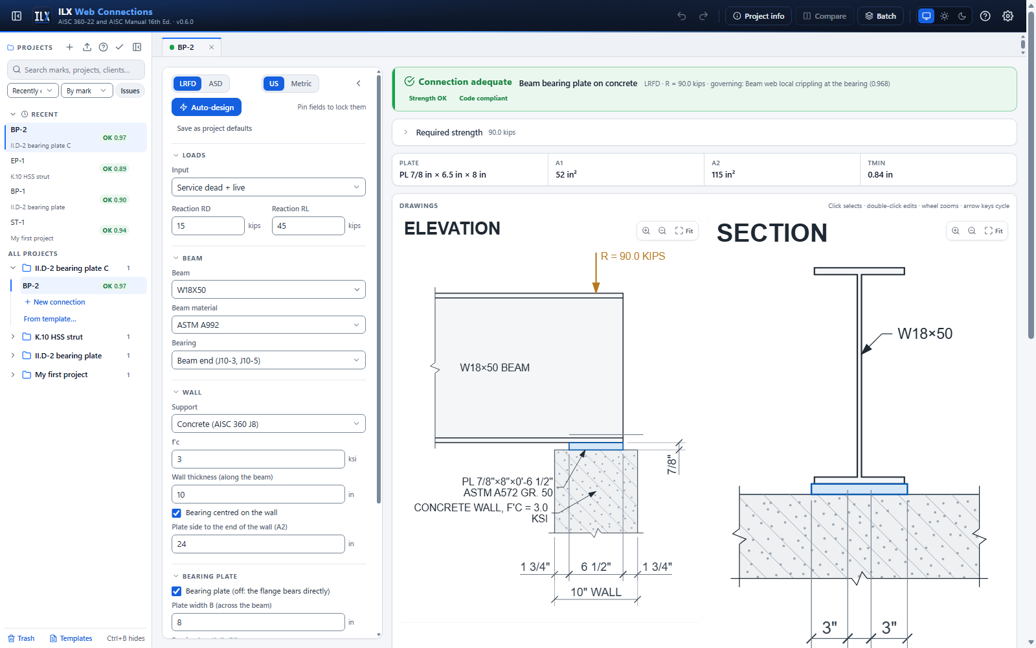Click the undo arrow icon

point(682,16)
